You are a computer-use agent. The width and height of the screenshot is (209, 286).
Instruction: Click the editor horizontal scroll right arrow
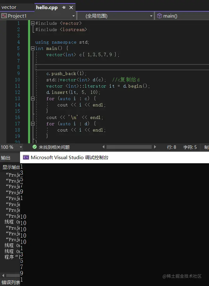(x=155, y=147)
